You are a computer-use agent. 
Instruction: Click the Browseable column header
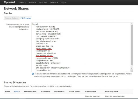click(59, 91)
